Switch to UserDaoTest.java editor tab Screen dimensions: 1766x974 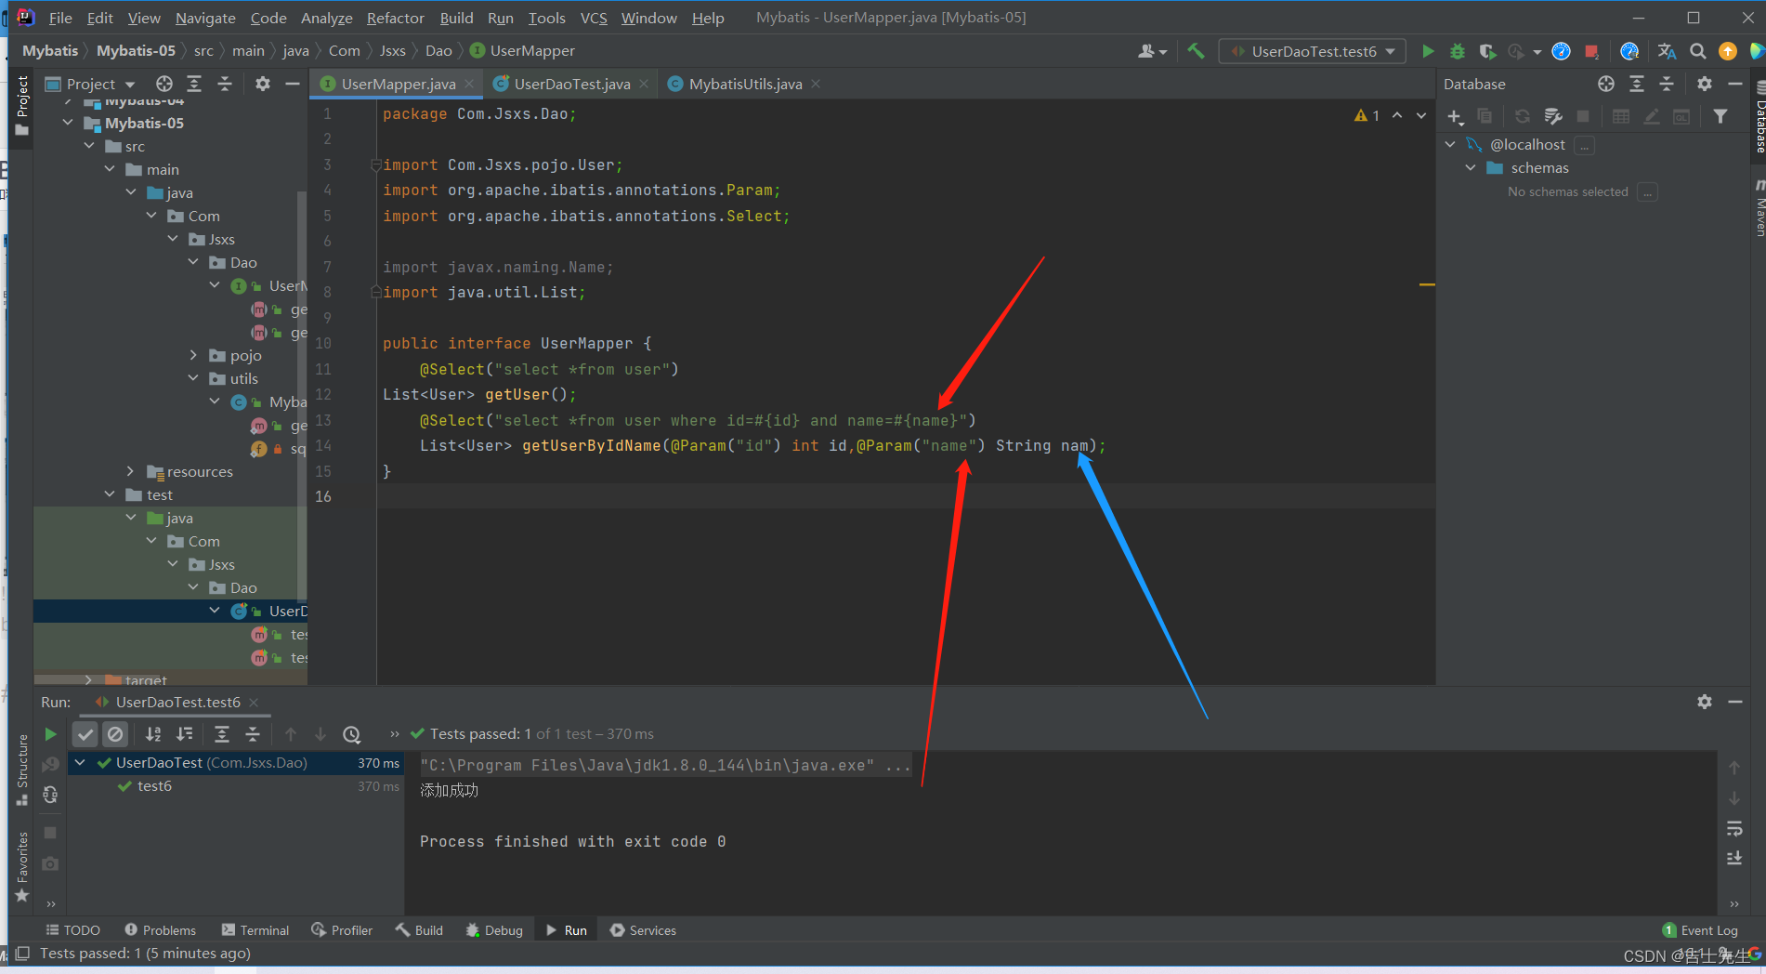[x=571, y=84]
